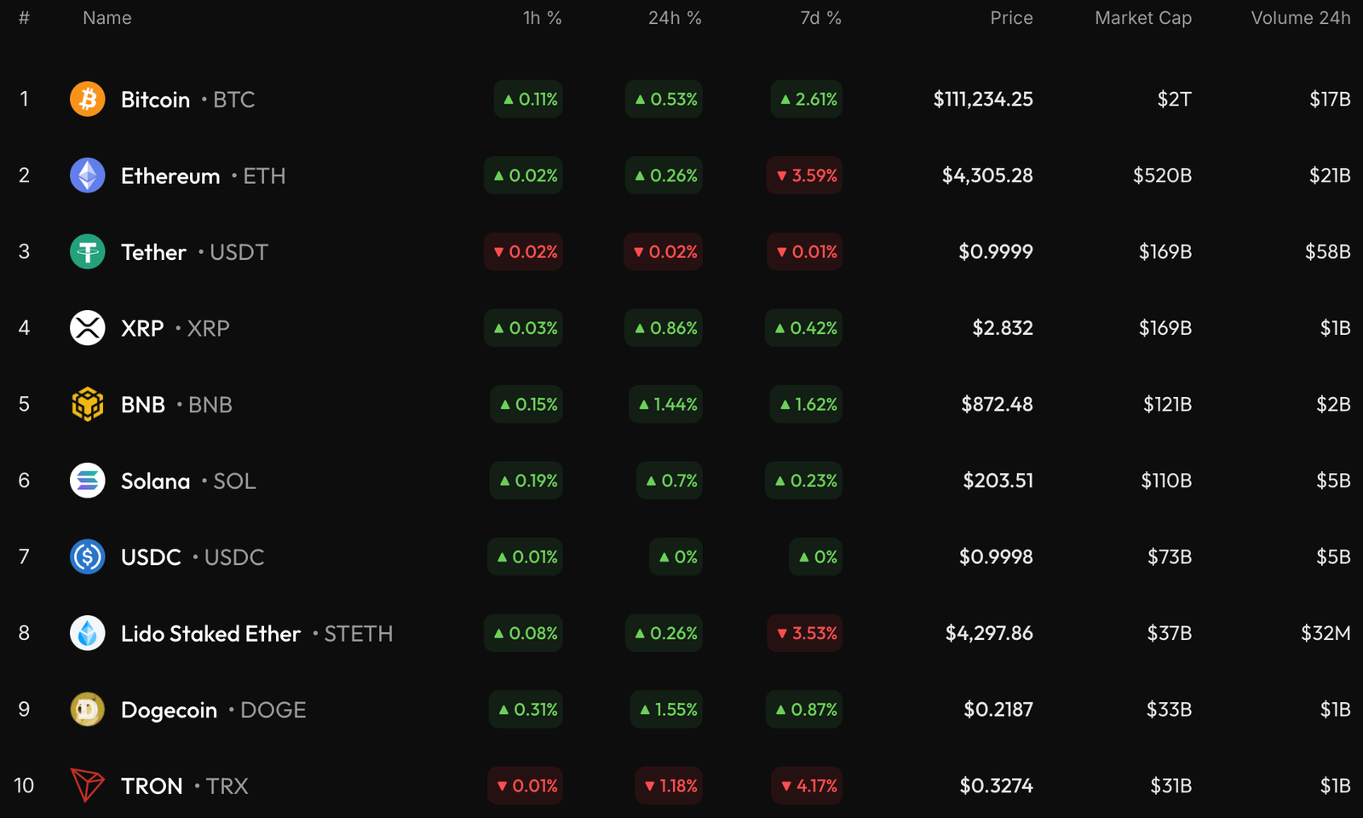Sort by Market Cap header
The height and width of the screenshot is (818, 1363).
(x=1142, y=17)
